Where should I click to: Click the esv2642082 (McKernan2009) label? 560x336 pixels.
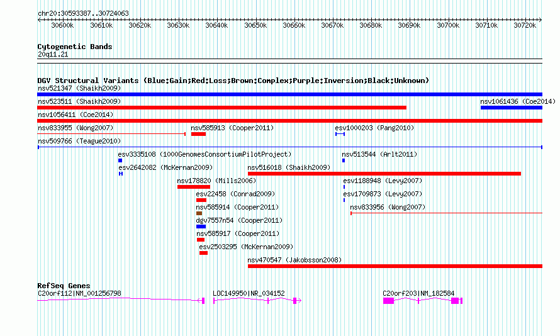tap(165, 167)
